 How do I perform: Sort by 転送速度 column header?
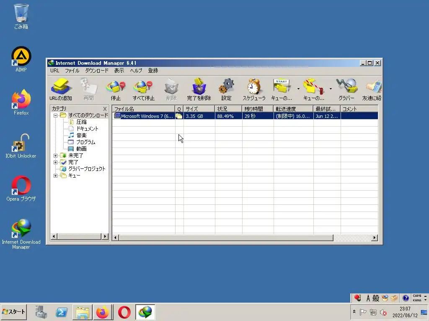(x=293, y=109)
